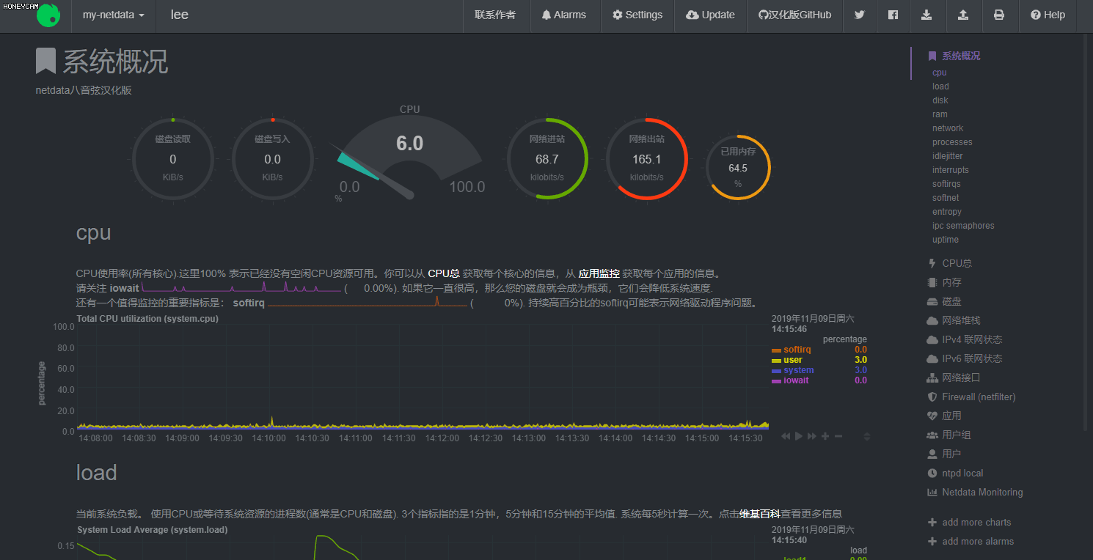1093x560 pixels.
Task: Jump to load in sidebar submenu
Action: coord(940,86)
